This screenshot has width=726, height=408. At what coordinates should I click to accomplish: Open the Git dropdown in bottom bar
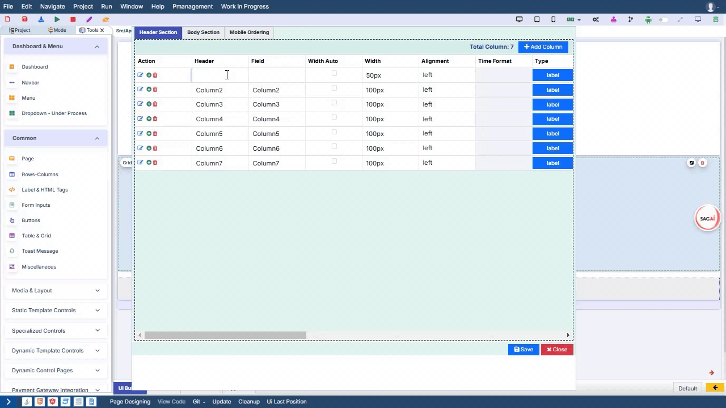pos(199,402)
